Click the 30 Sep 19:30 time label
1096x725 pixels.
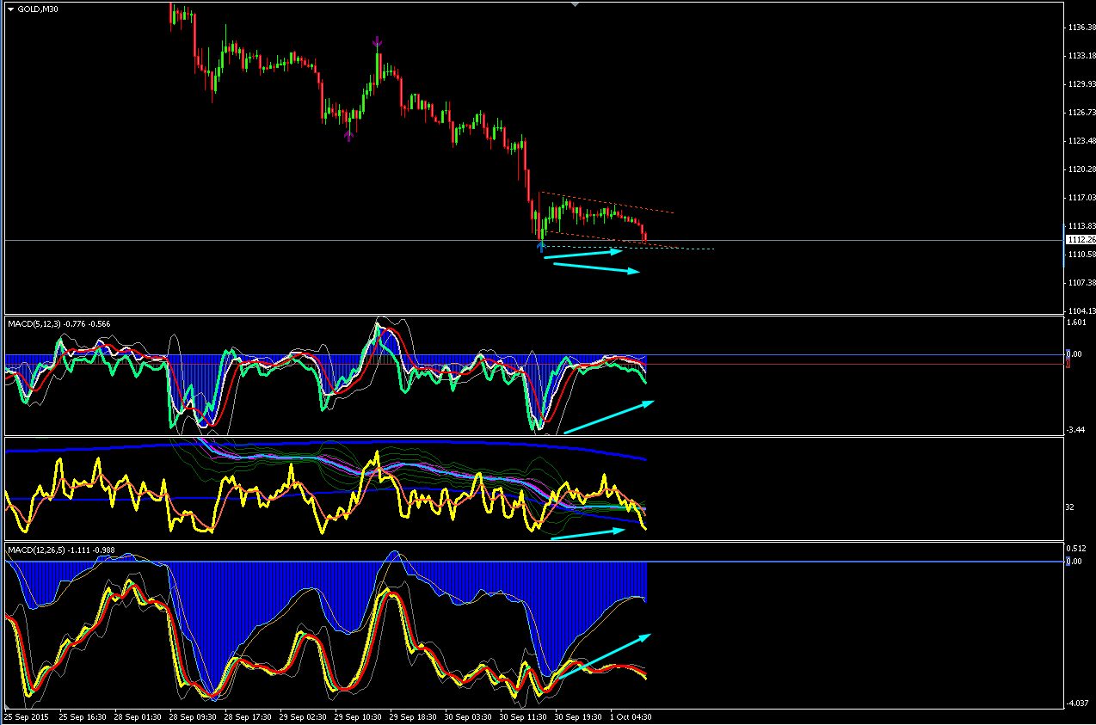click(x=578, y=716)
